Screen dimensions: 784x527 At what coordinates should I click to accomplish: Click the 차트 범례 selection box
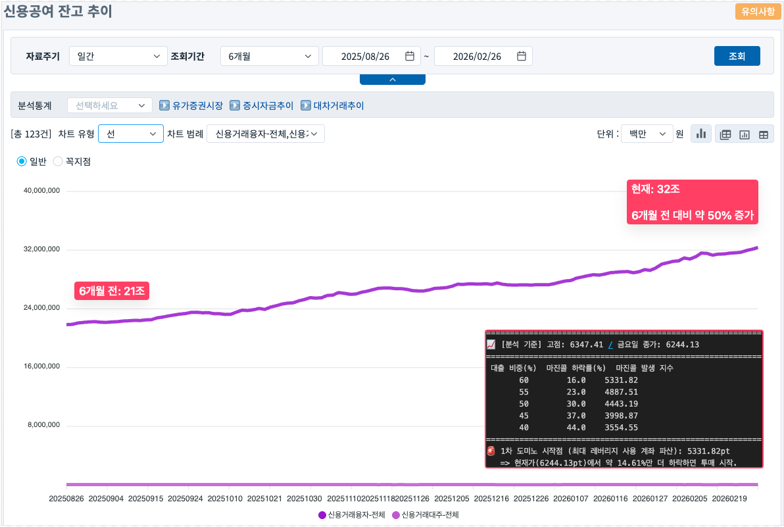tap(266, 134)
